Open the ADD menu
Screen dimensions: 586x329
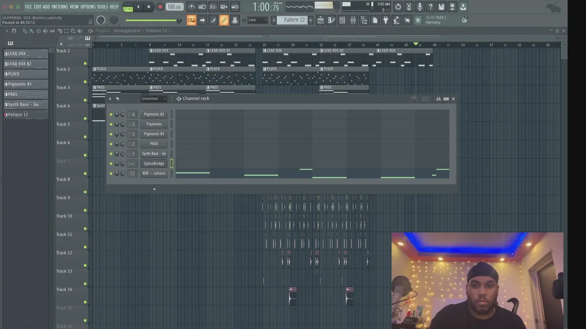pos(46,7)
